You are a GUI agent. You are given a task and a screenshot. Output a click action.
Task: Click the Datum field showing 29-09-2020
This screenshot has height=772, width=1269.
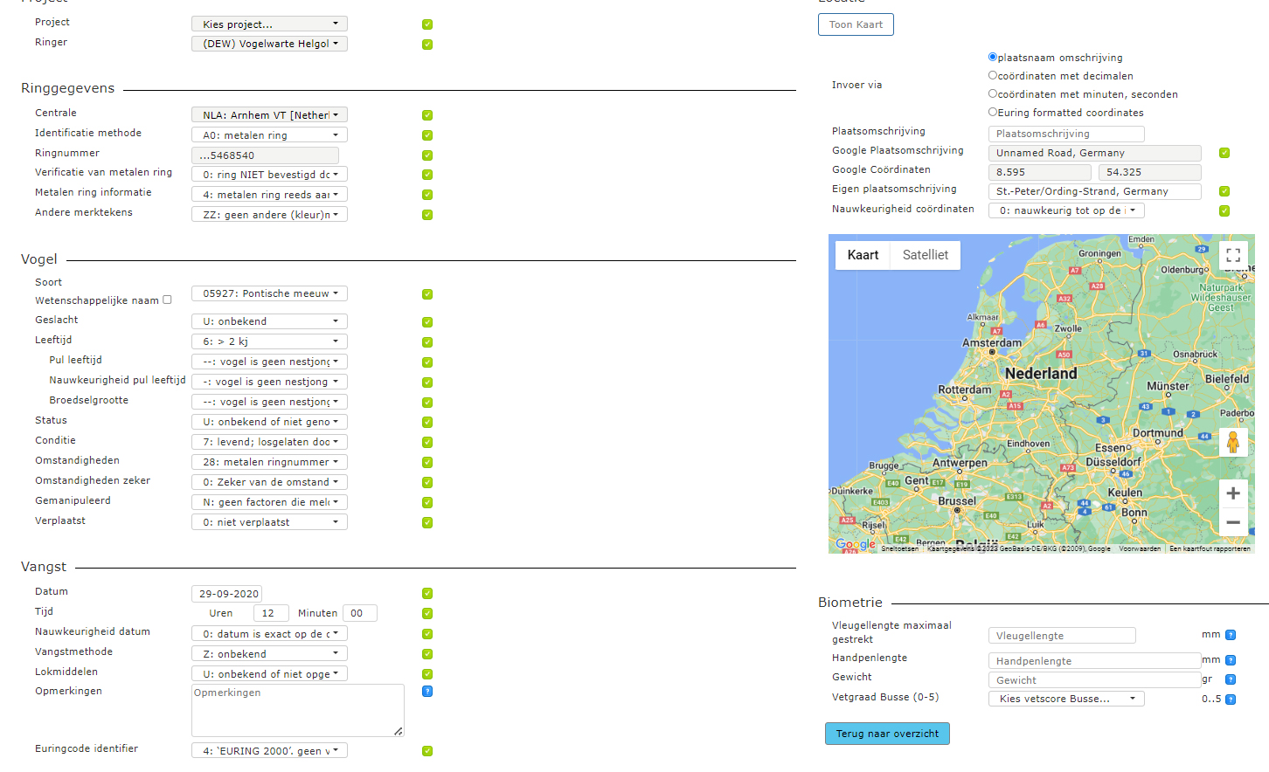[x=227, y=594]
